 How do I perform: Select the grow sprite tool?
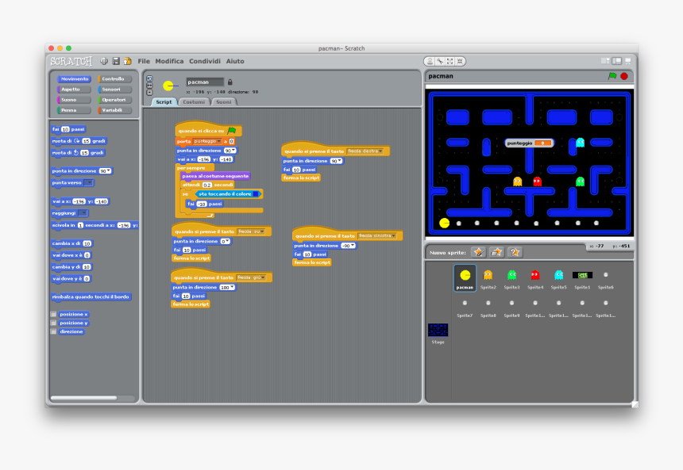[x=450, y=61]
